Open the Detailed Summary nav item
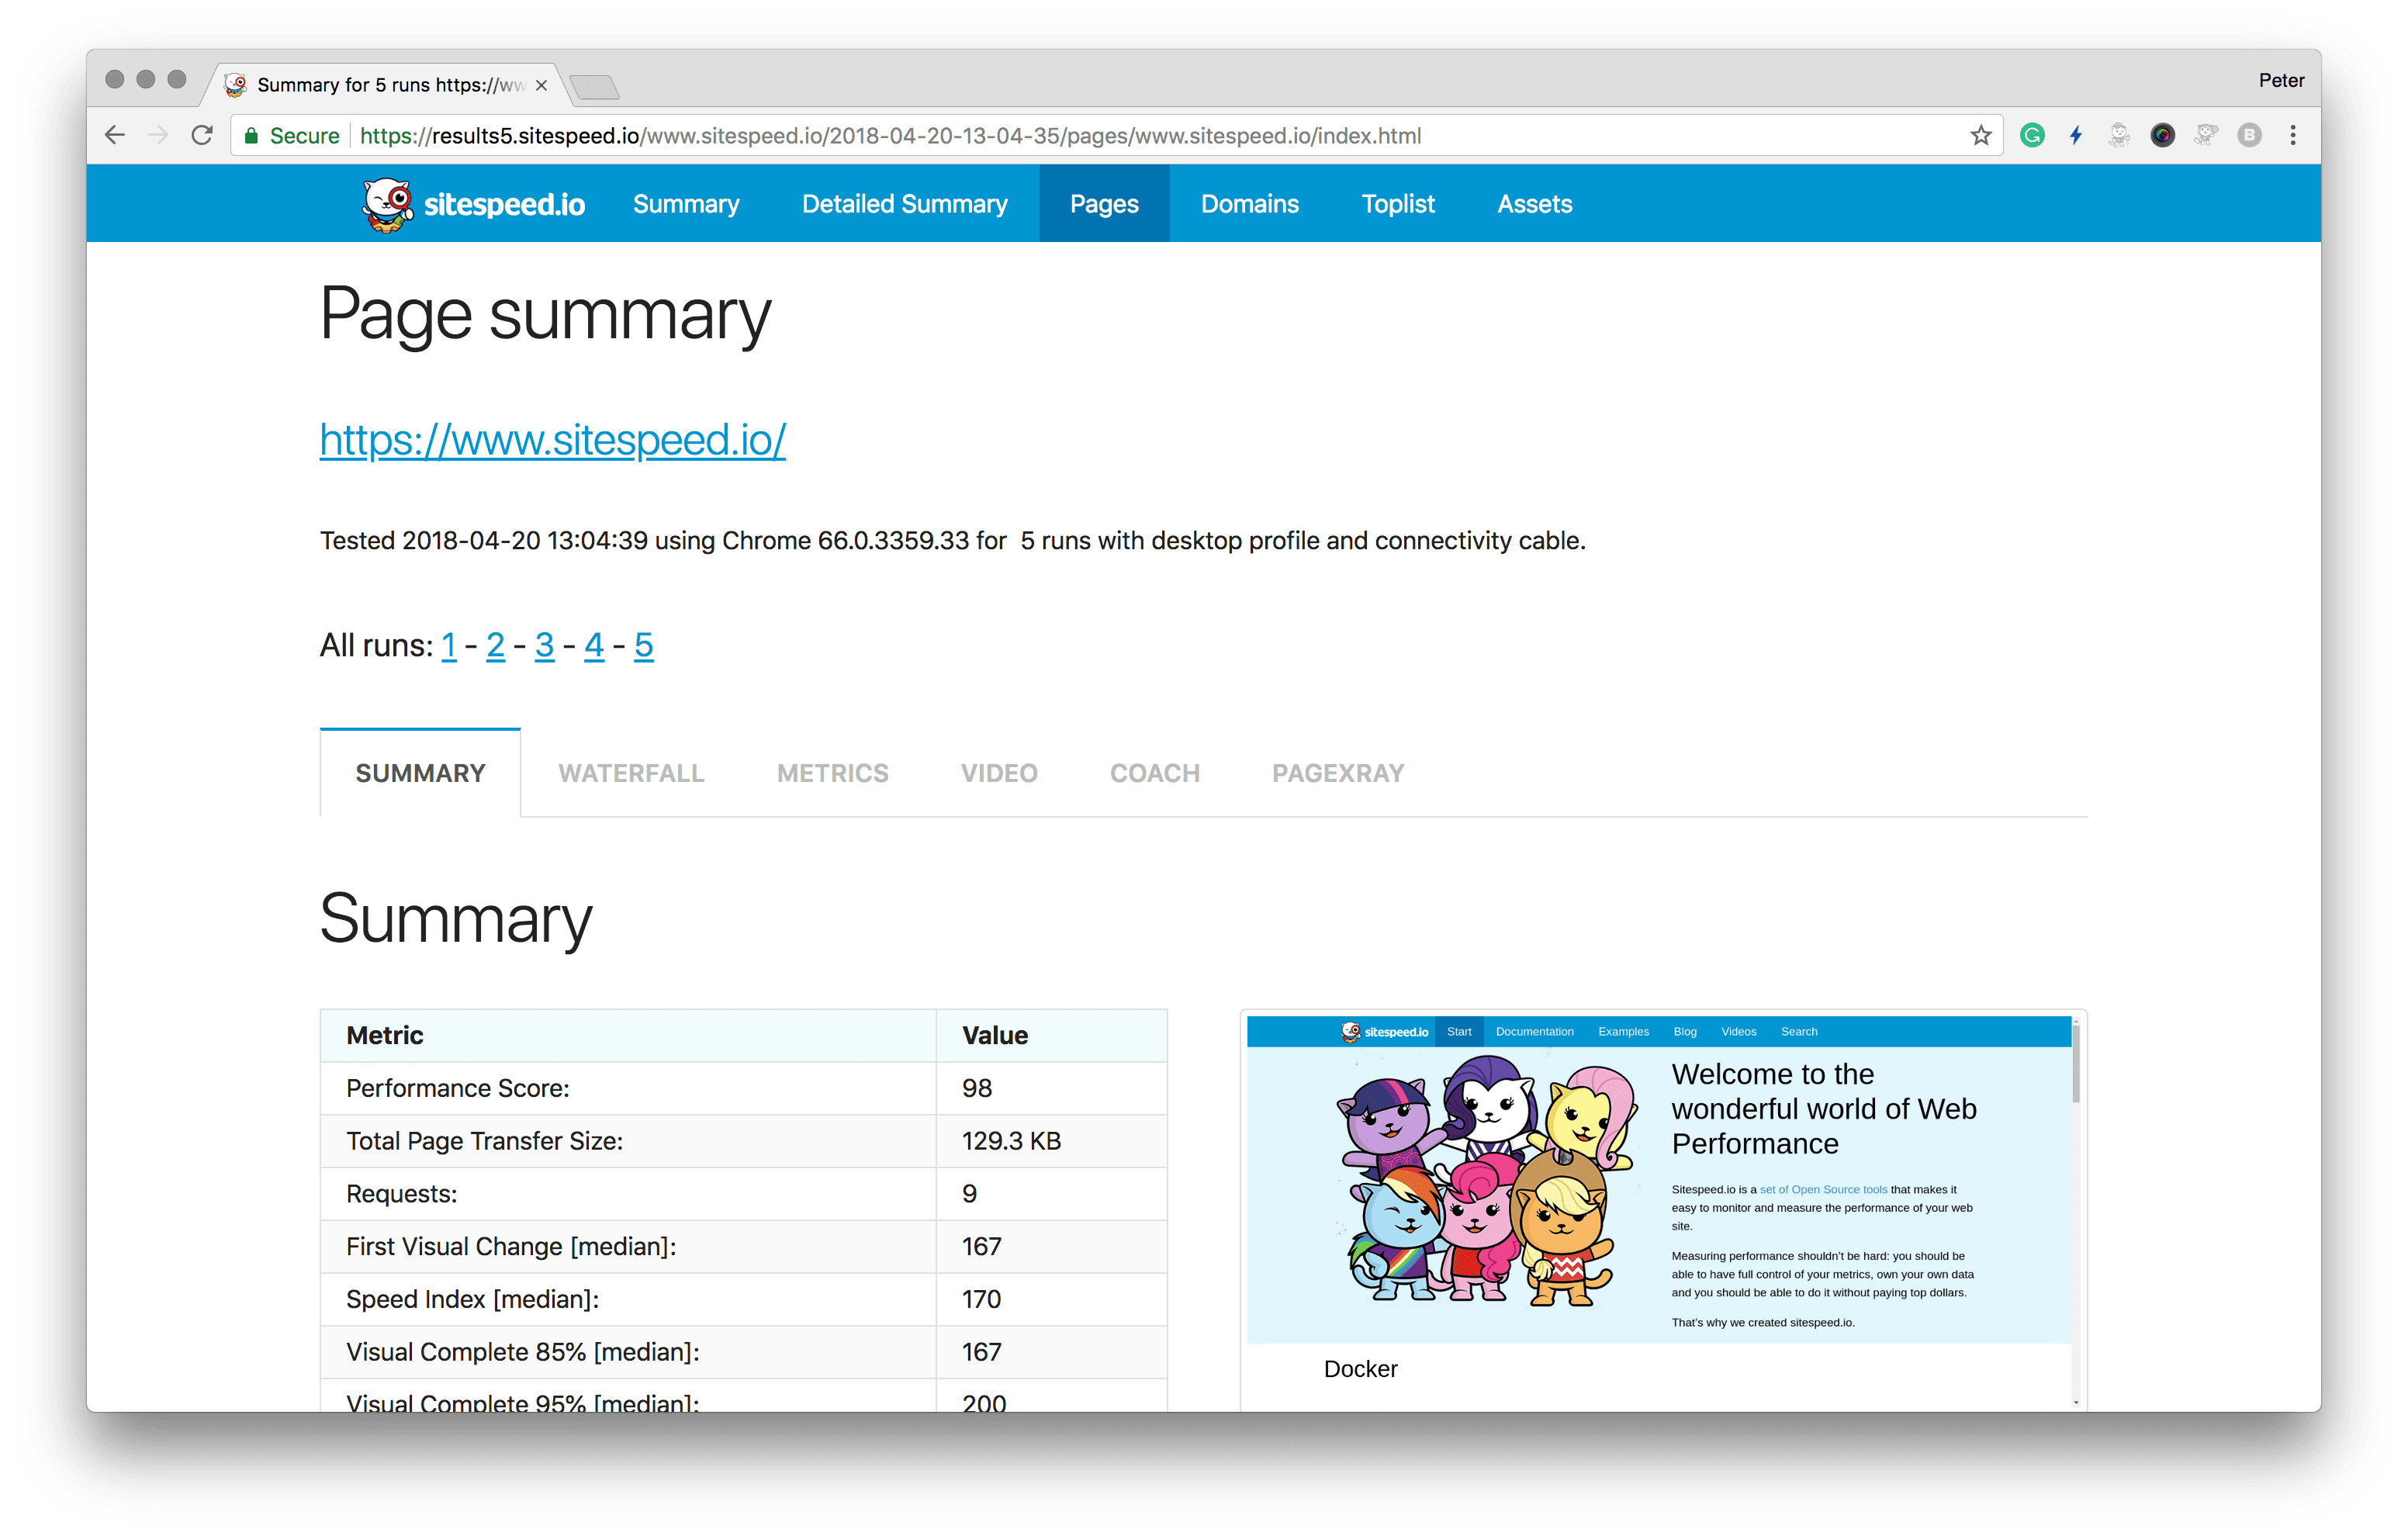The image size is (2408, 1536). tap(904, 204)
